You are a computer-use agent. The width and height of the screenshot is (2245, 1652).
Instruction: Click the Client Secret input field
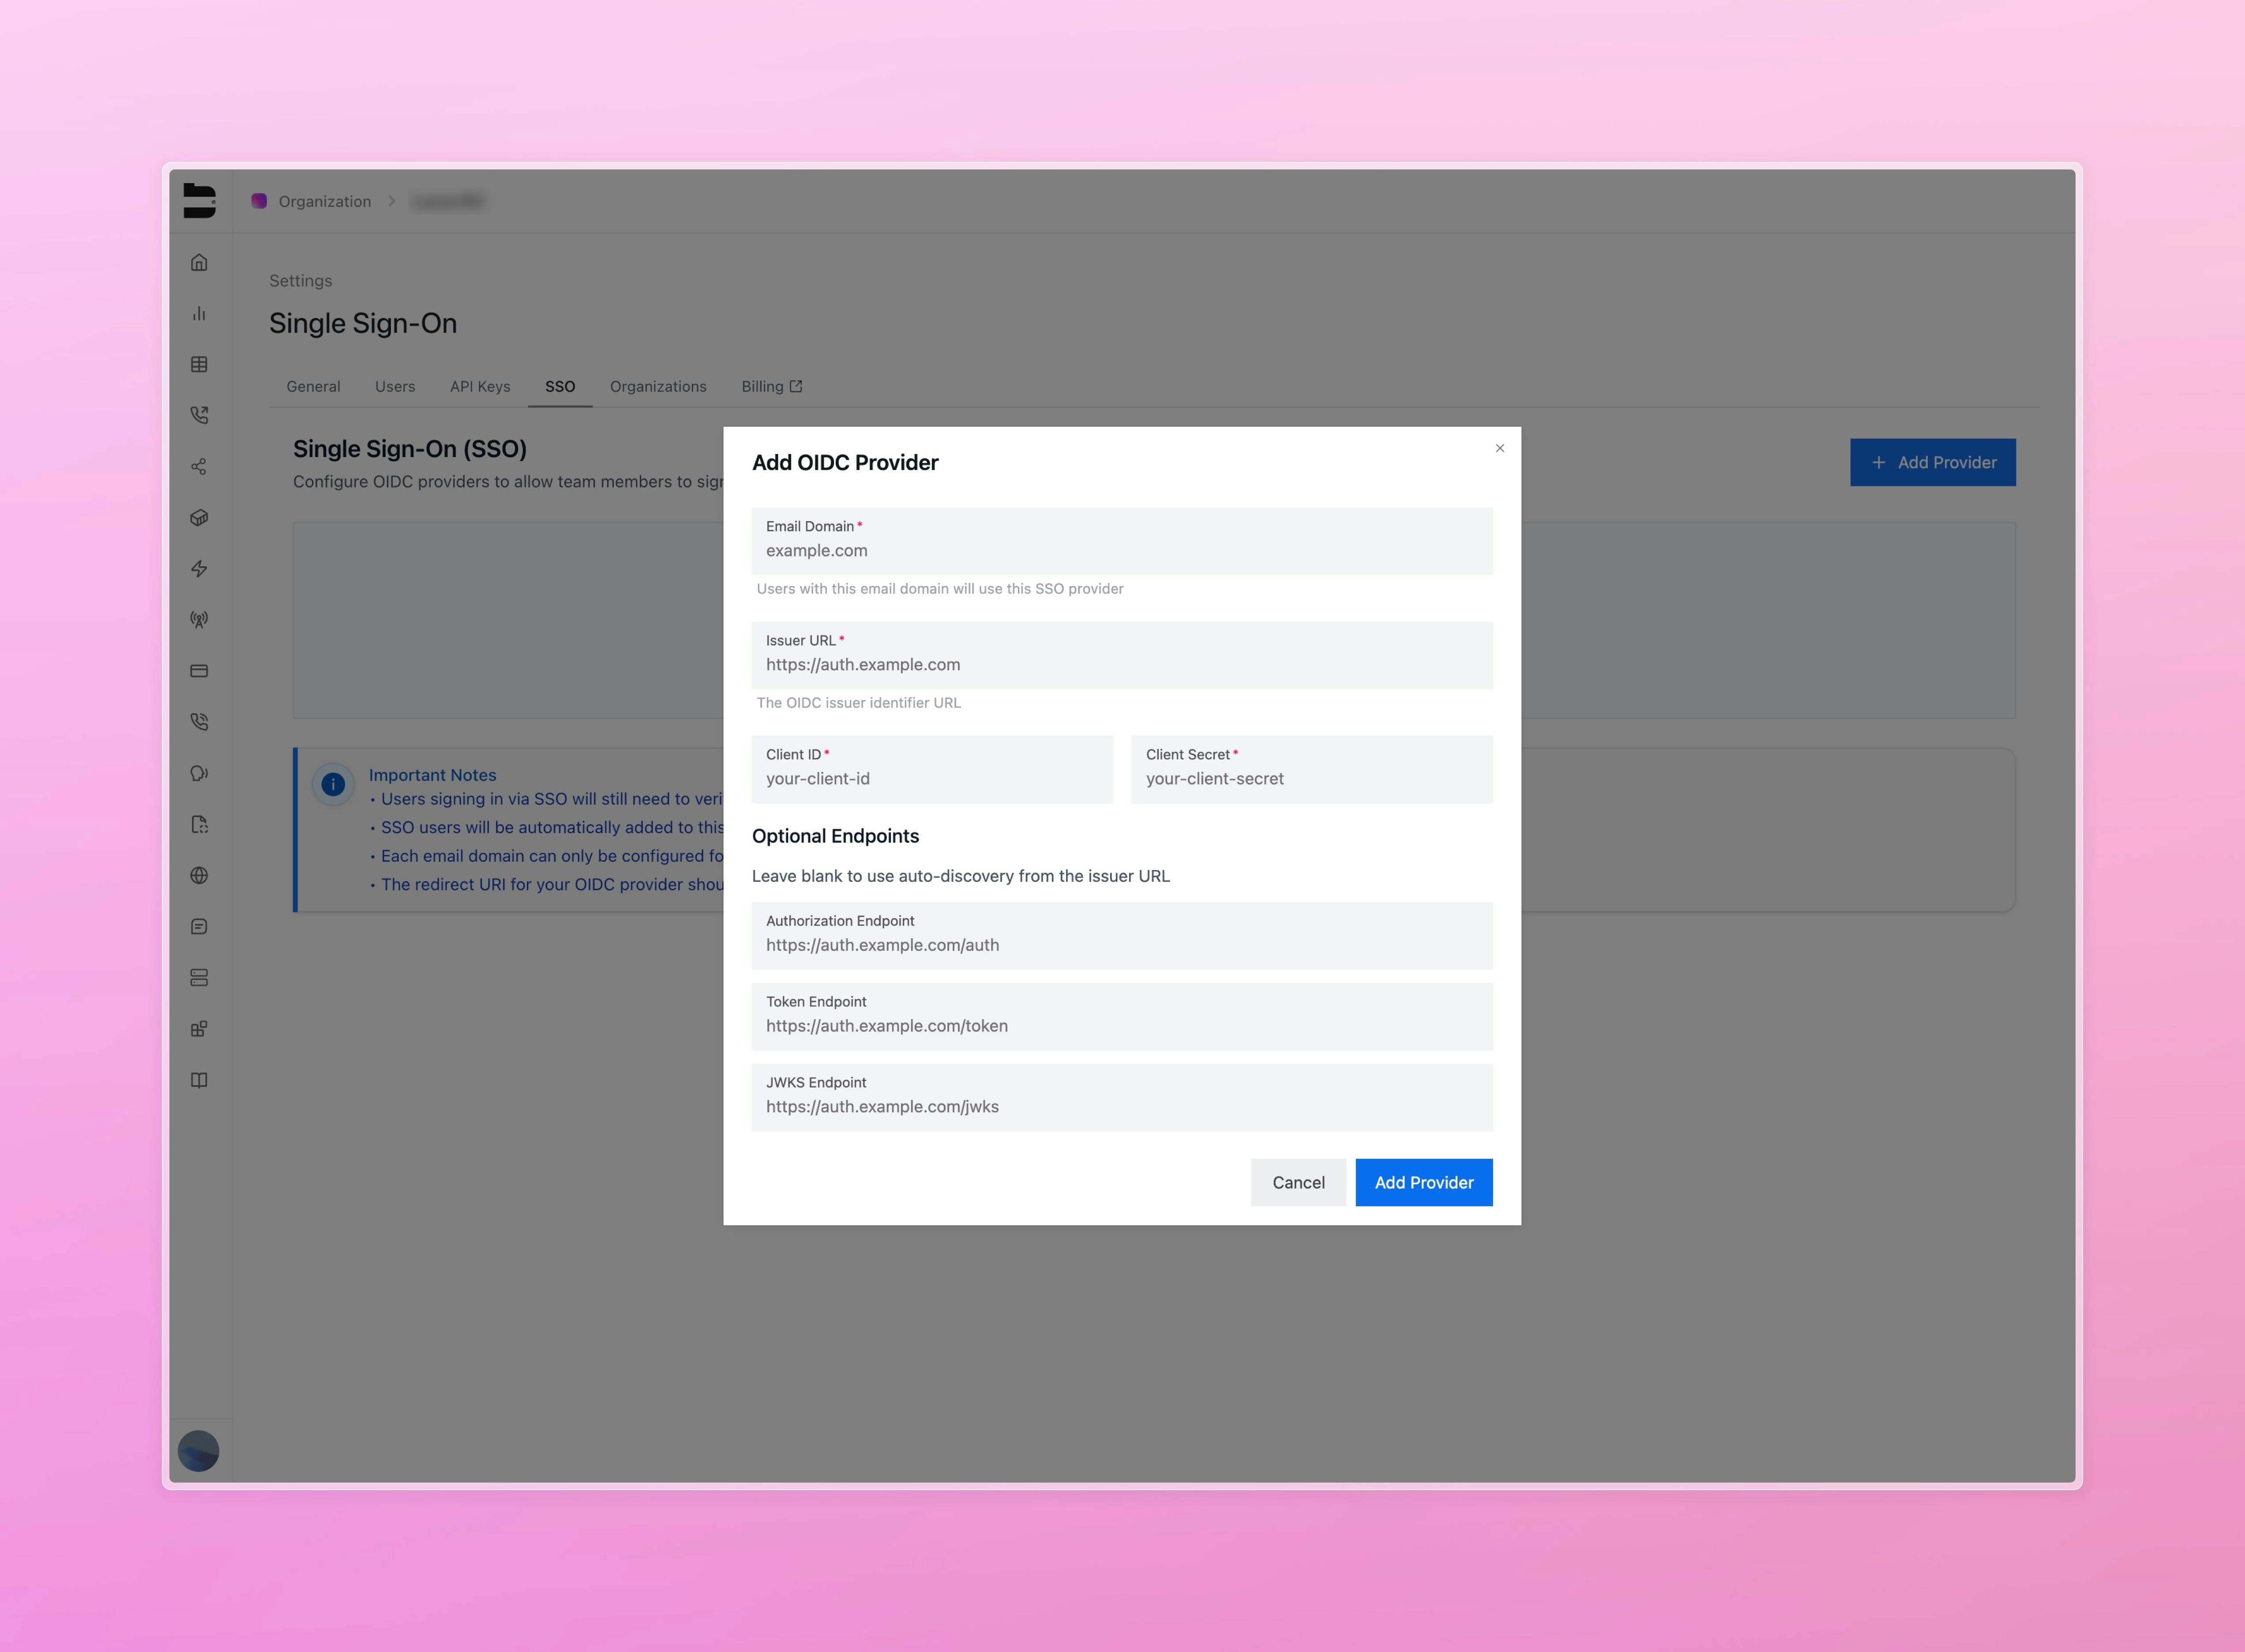1311,778
